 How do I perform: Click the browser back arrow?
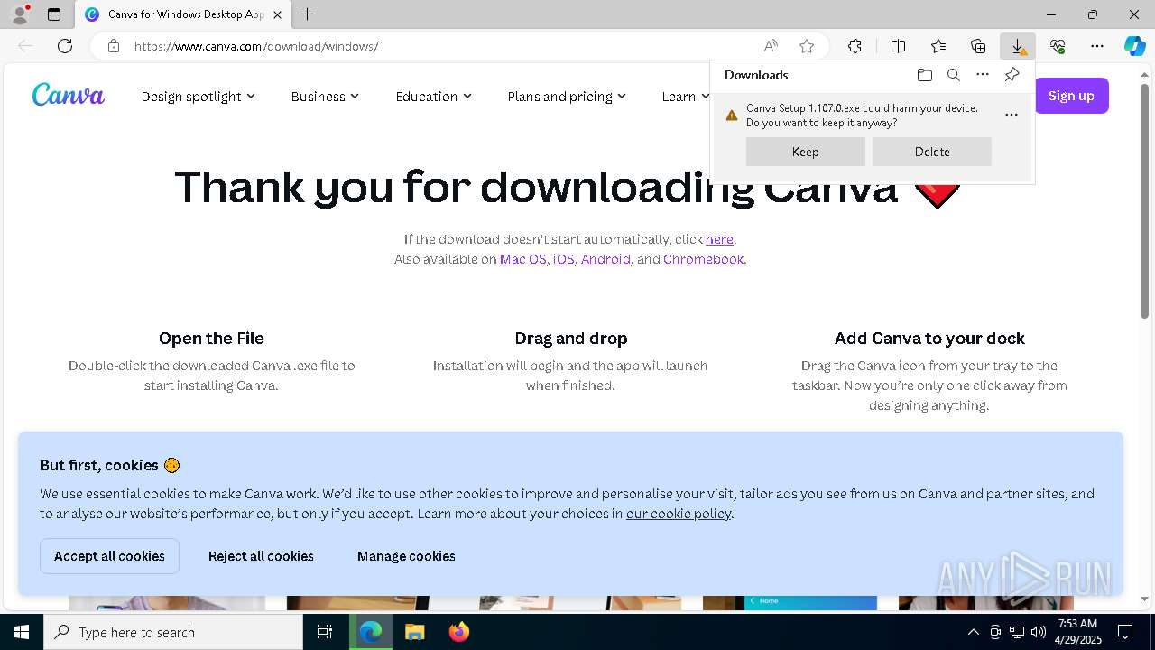pyautogui.click(x=25, y=46)
